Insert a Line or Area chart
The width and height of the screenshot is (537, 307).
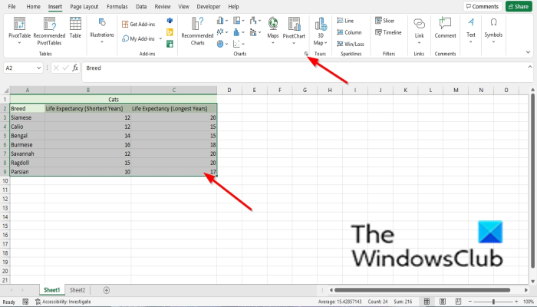[x=222, y=32]
